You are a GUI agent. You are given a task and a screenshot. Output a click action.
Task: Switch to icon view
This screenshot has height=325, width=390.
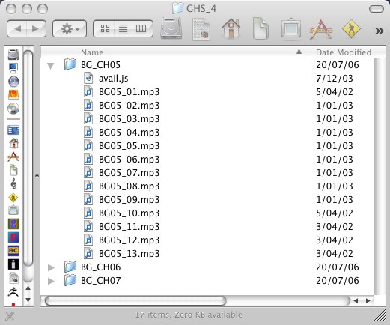pos(105,28)
